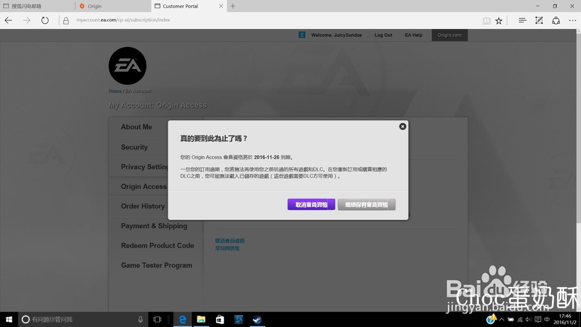Open Edge from the taskbar
Image resolution: width=581 pixels, height=327 pixels.
coord(182,319)
